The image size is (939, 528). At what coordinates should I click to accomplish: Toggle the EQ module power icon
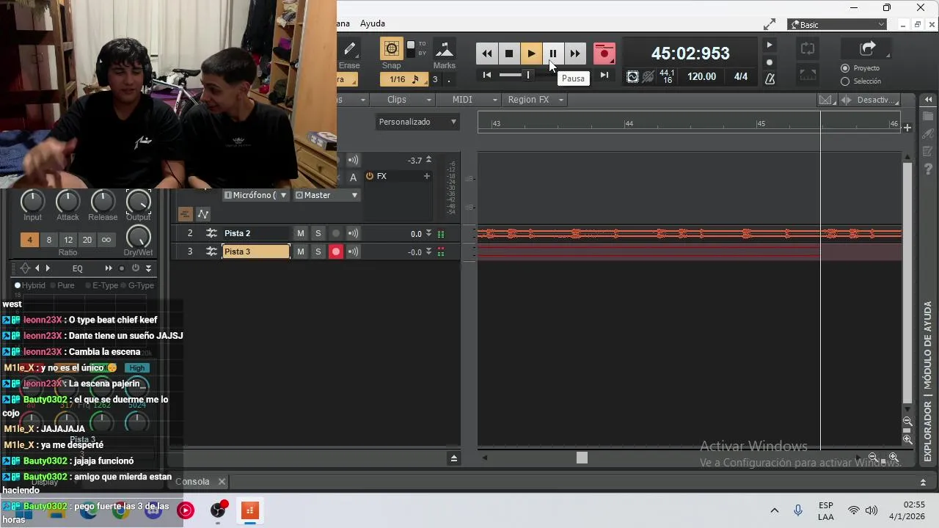[x=135, y=268]
